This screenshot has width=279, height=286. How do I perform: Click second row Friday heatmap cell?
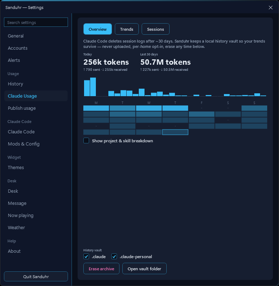[202, 114]
